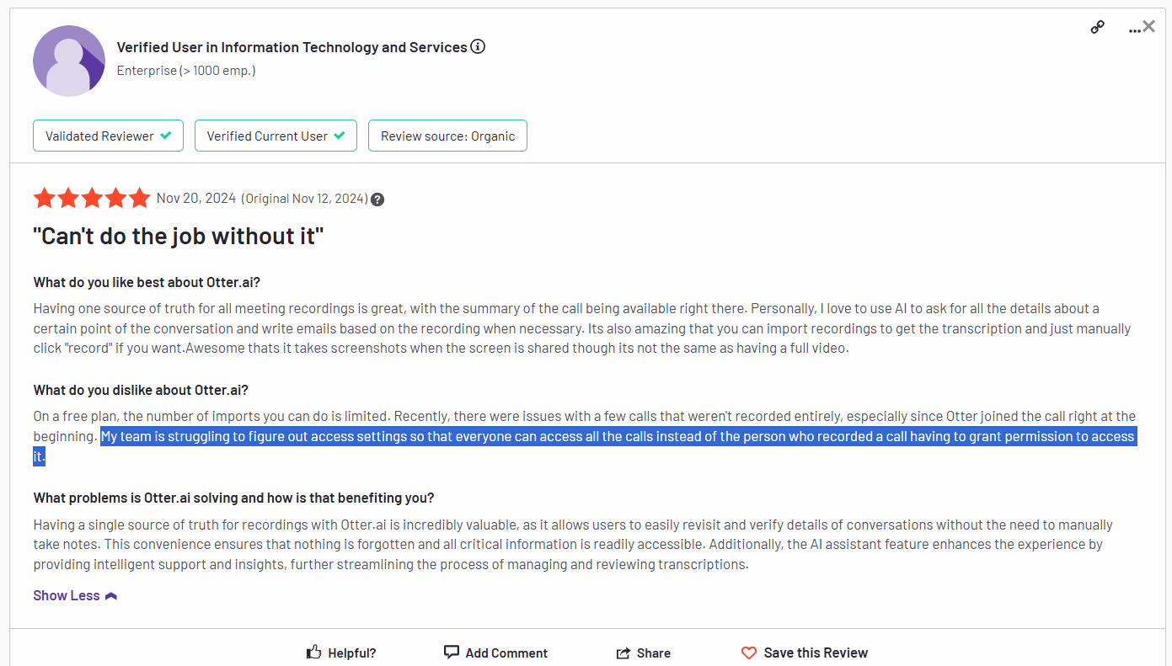Click the Validated Reviewer badge
The width and height of the screenshot is (1172, 666).
pos(108,136)
